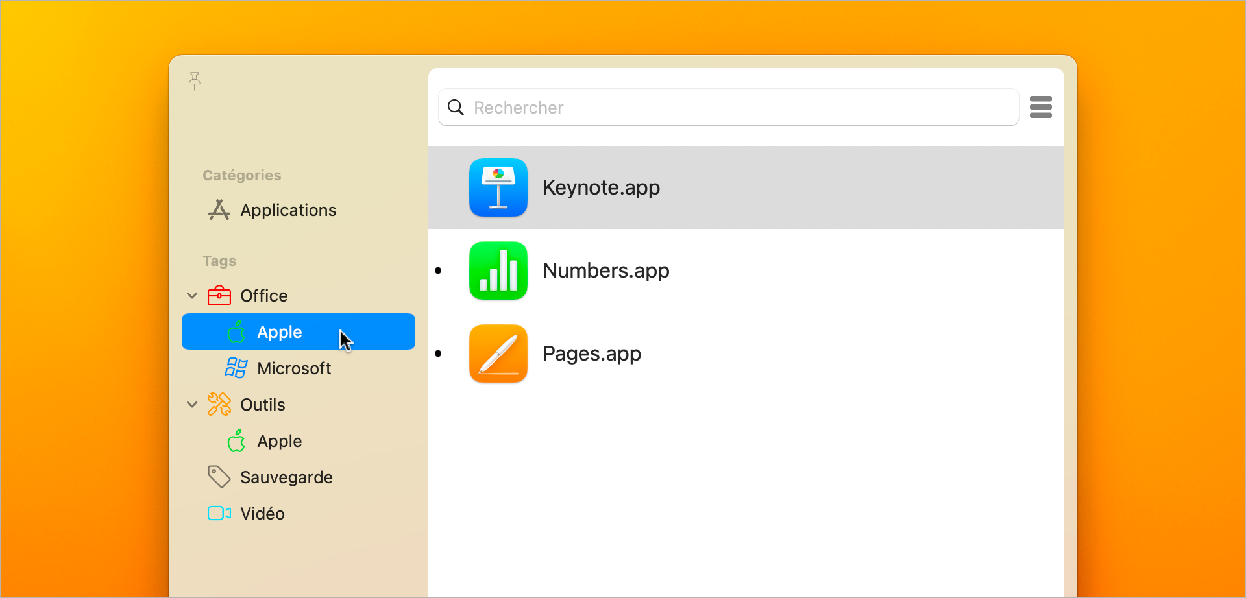The width and height of the screenshot is (1246, 598).
Task: Click the magnifying glass search icon
Action: pyautogui.click(x=456, y=108)
